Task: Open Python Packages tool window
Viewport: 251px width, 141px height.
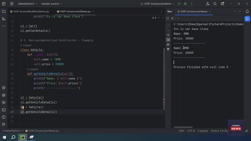Action: [4, 95]
